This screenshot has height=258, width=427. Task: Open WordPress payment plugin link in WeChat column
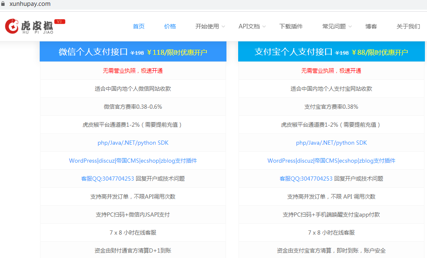(133, 161)
